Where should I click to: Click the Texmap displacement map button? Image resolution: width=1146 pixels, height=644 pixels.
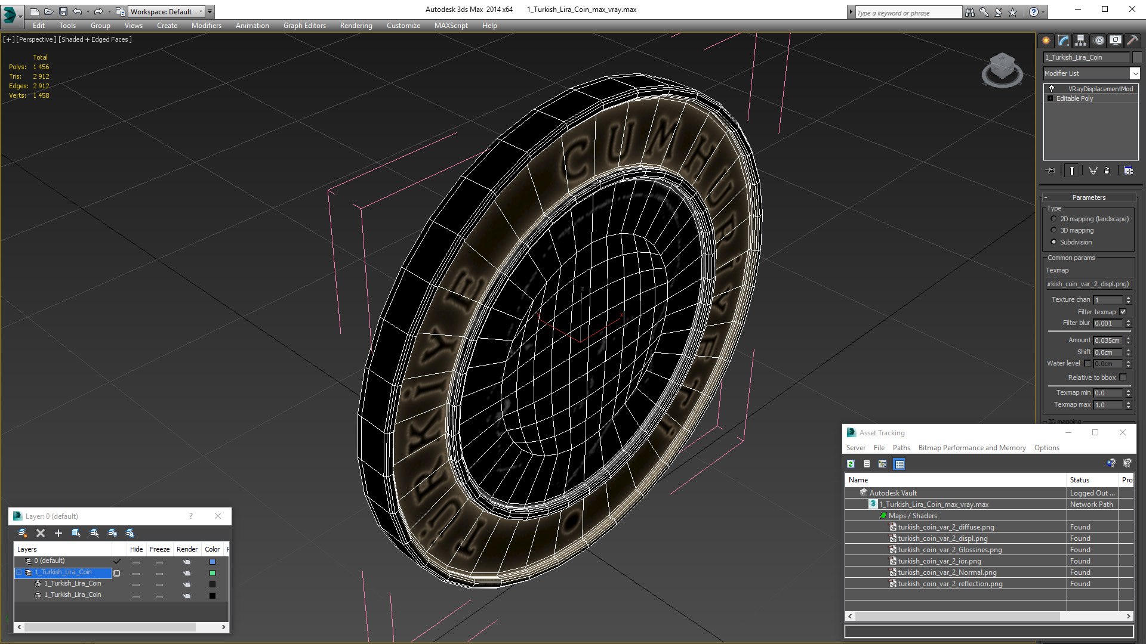click(1088, 284)
